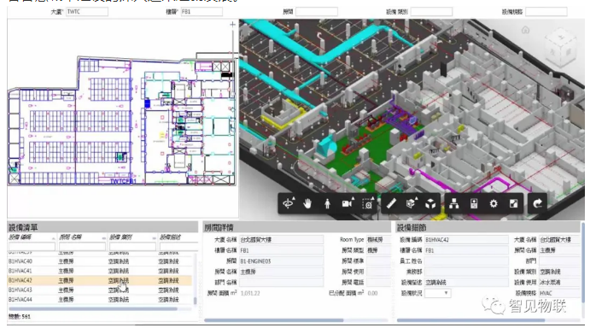The height and width of the screenshot is (328, 596).
Task: Click 房間 field showing B1-ENGINE03
Action: tap(281, 261)
